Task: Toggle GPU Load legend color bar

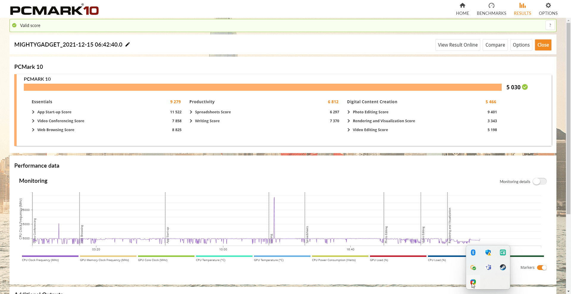Action: (x=398, y=256)
